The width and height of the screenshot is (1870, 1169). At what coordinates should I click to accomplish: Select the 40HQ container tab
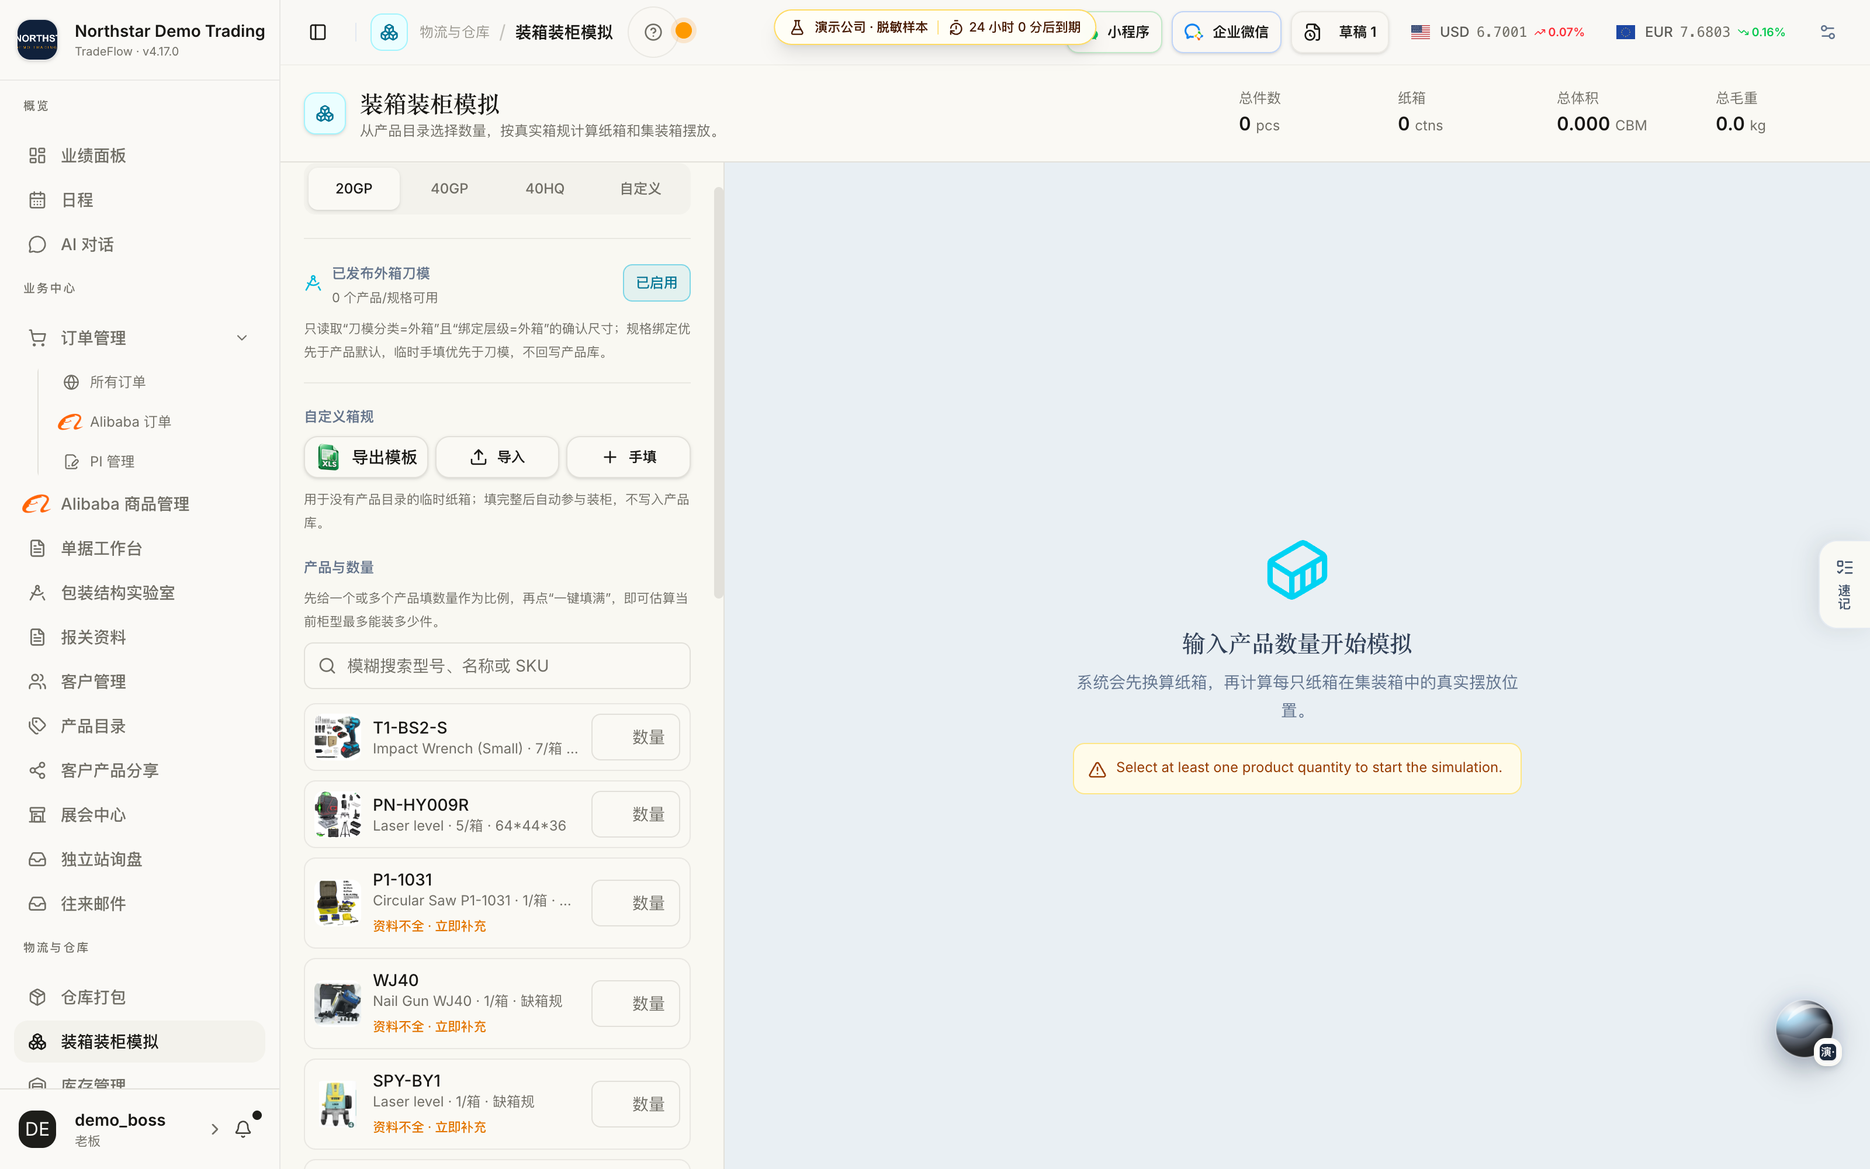(545, 189)
